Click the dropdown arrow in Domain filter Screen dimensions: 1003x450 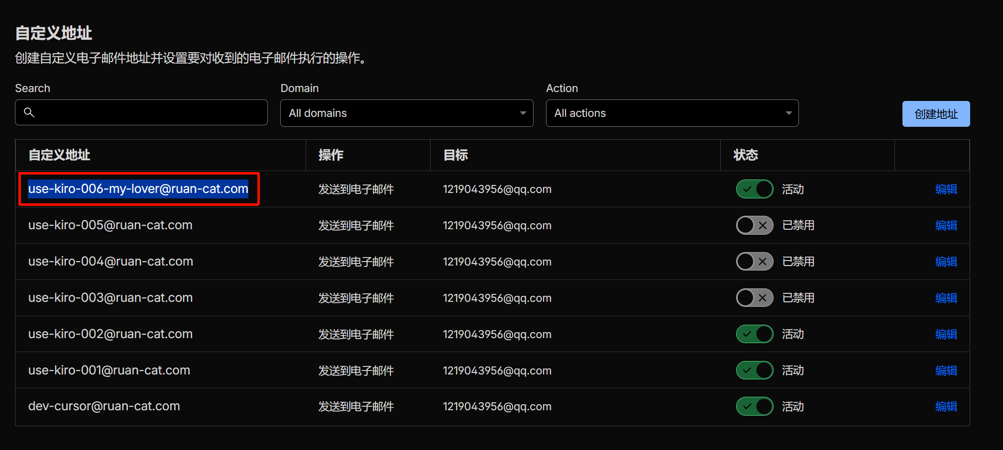(523, 113)
